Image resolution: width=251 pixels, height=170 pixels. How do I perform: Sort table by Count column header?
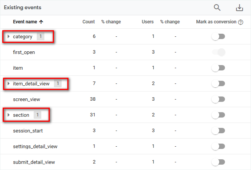pyautogui.click(x=88, y=22)
